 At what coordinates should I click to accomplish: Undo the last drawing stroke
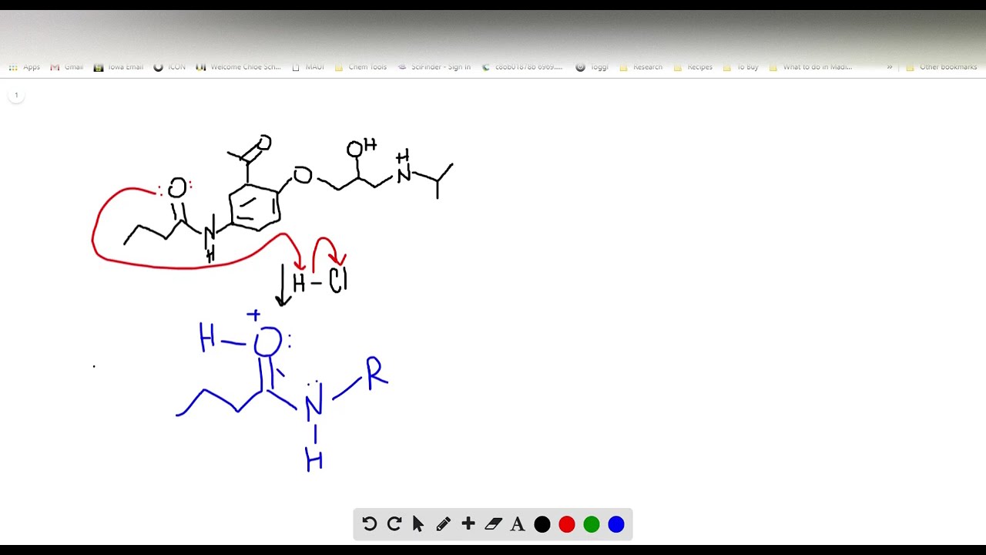[370, 524]
